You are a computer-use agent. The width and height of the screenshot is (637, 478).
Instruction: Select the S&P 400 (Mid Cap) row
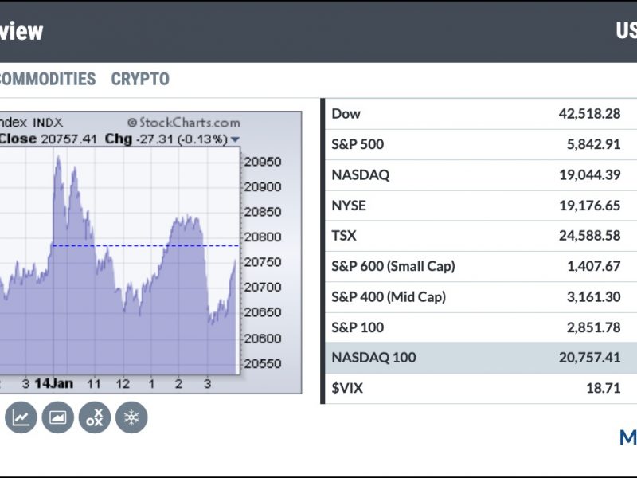(x=481, y=296)
